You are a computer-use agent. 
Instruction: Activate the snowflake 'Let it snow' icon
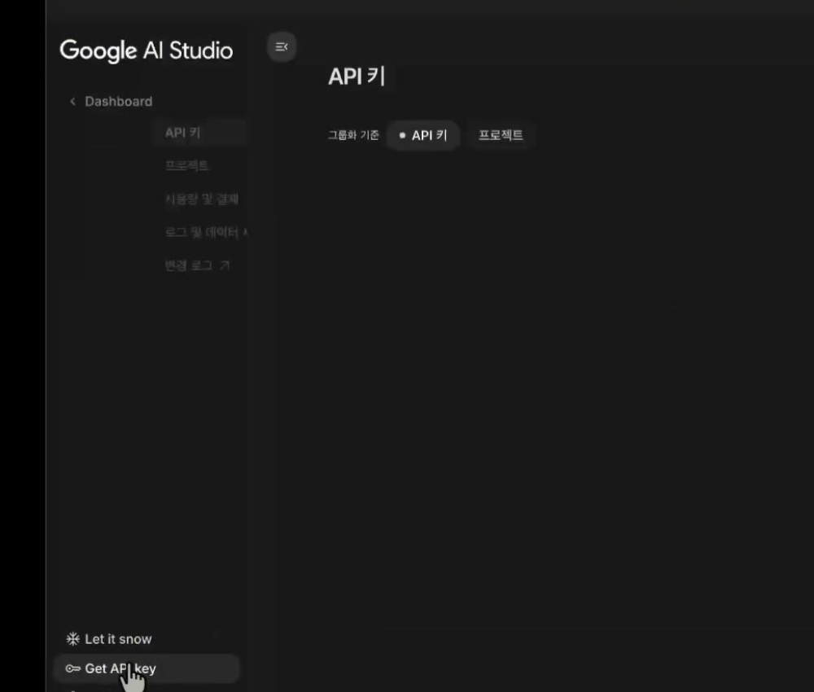click(72, 638)
